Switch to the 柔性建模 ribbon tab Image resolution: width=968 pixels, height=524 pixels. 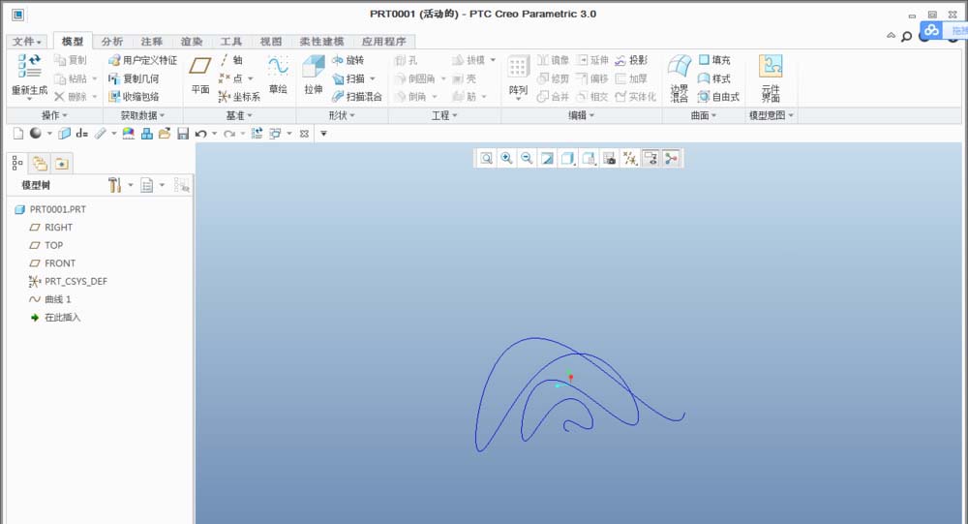tap(321, 42)
